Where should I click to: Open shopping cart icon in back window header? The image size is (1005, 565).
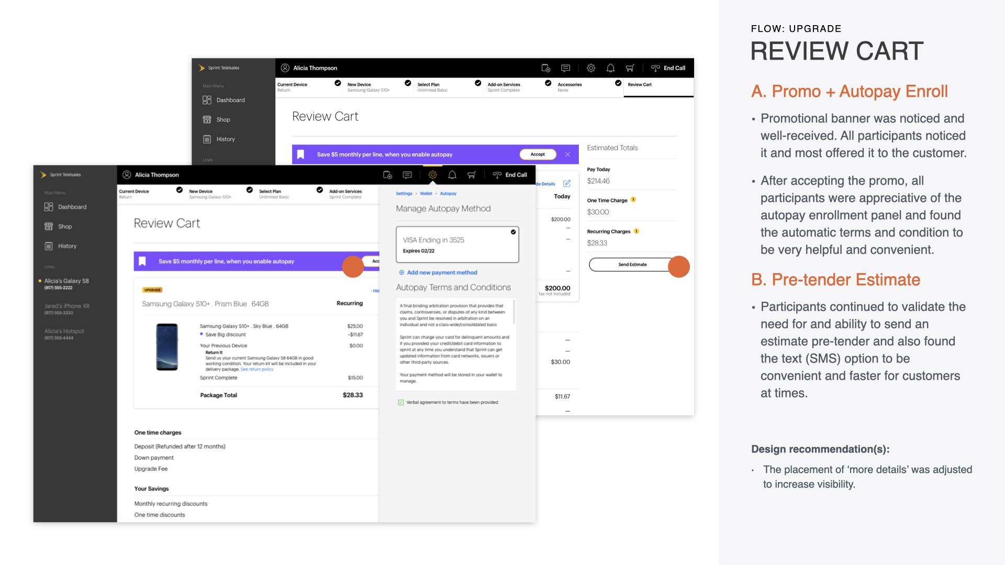[630, 68]
